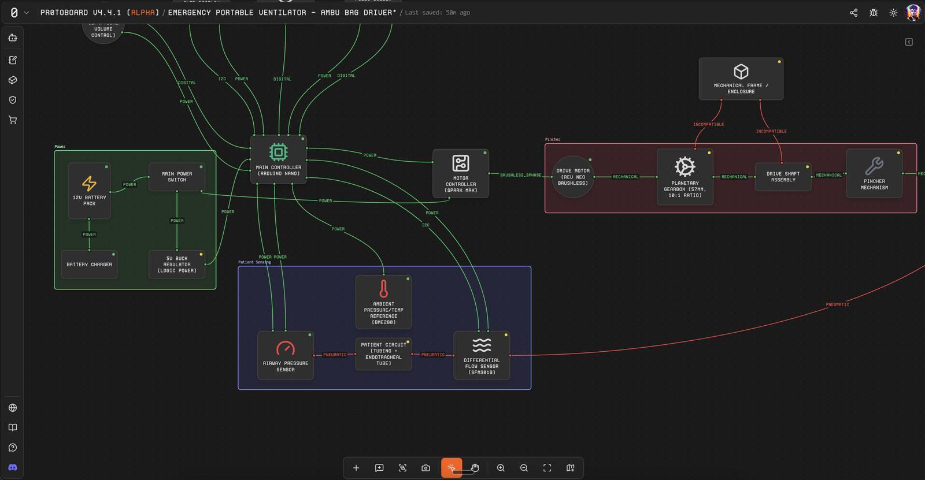Click the zoom in magnifier

pyautogui.click(x=501, y=468)
